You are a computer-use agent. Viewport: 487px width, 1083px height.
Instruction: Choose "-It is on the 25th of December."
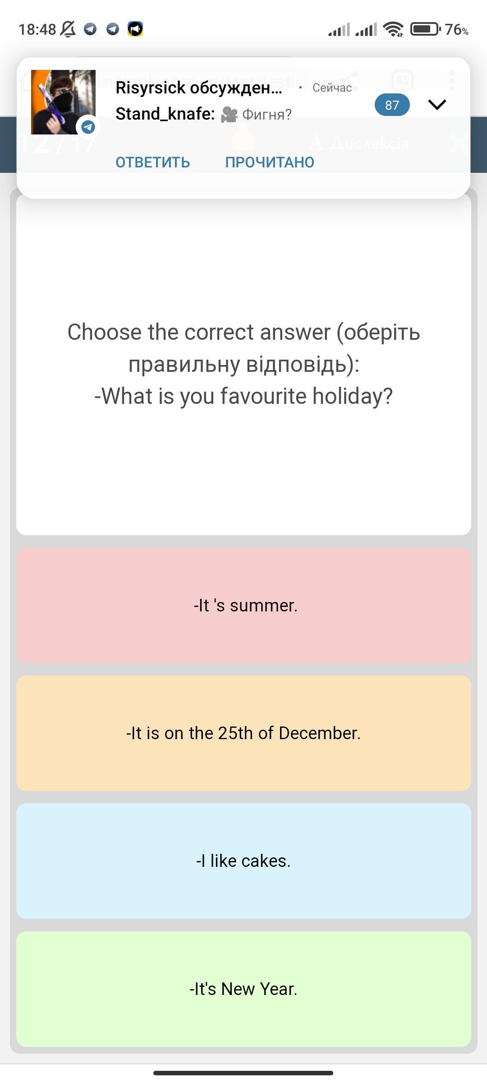[x=243, y=733]
